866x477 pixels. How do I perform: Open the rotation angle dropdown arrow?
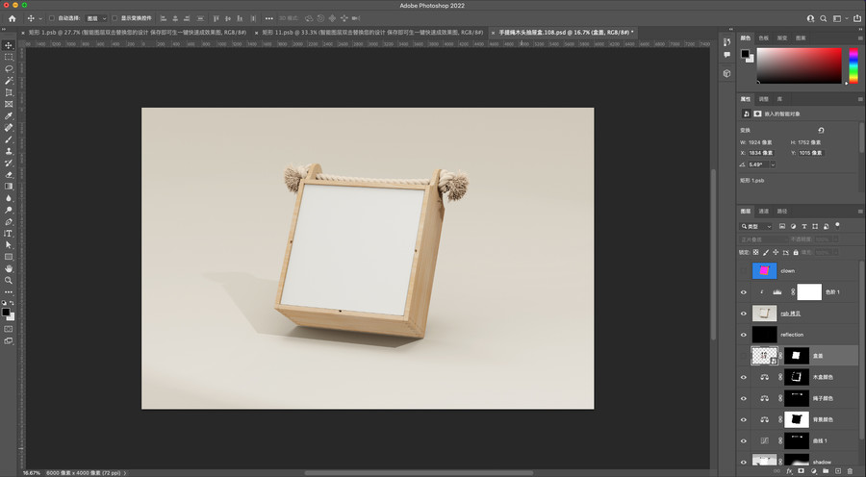(773, 164)
